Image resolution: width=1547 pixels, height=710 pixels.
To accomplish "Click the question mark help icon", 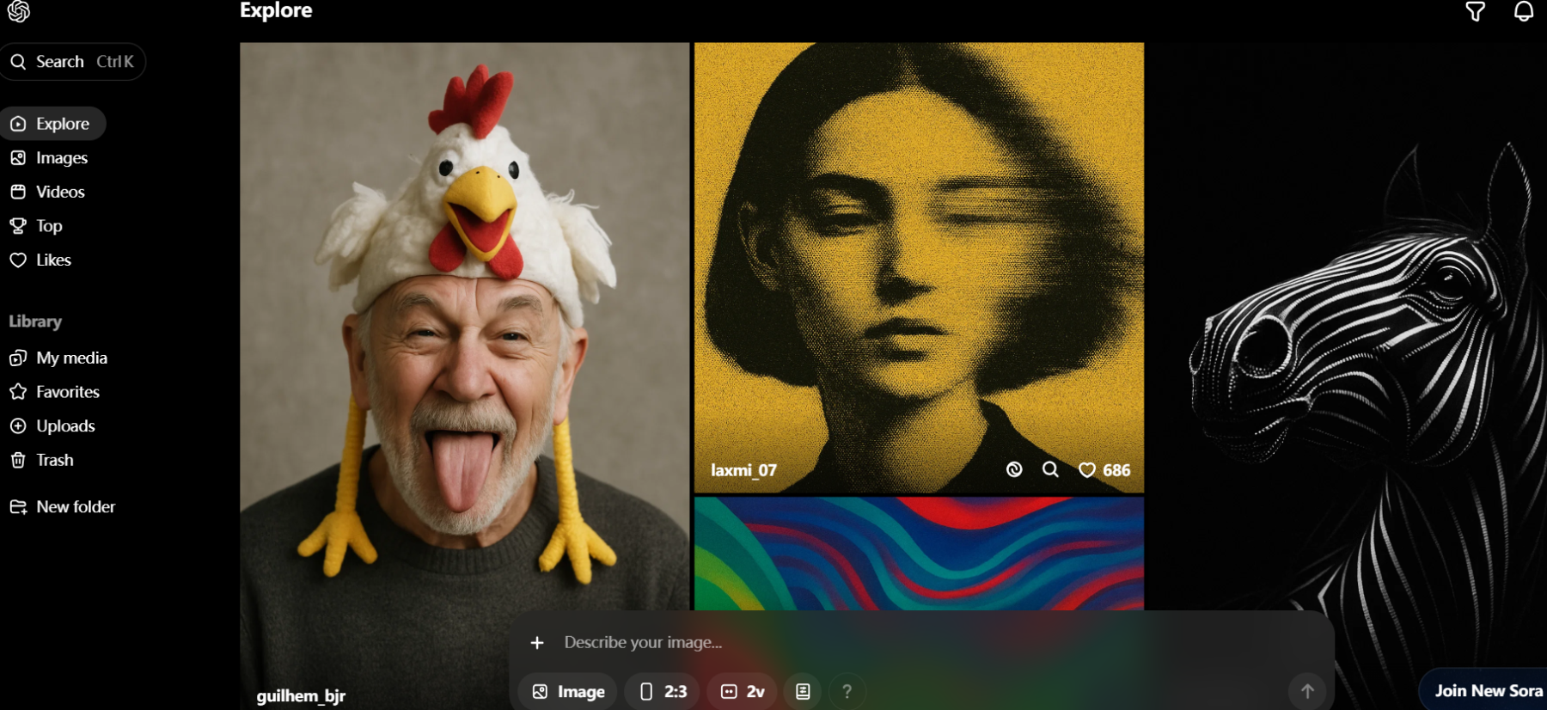I will click(847, 691).
